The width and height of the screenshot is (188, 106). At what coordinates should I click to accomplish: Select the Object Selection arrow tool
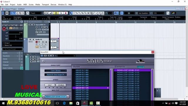click(x=71, y=13)
